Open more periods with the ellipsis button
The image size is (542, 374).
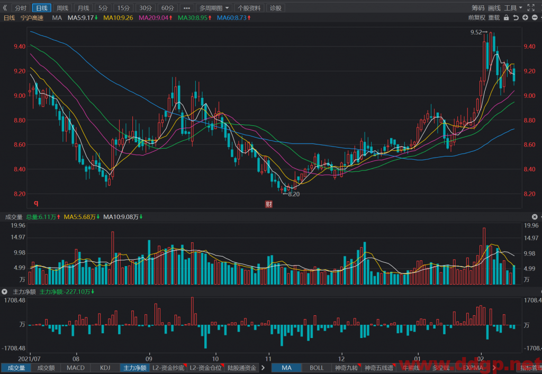[187, 8]
